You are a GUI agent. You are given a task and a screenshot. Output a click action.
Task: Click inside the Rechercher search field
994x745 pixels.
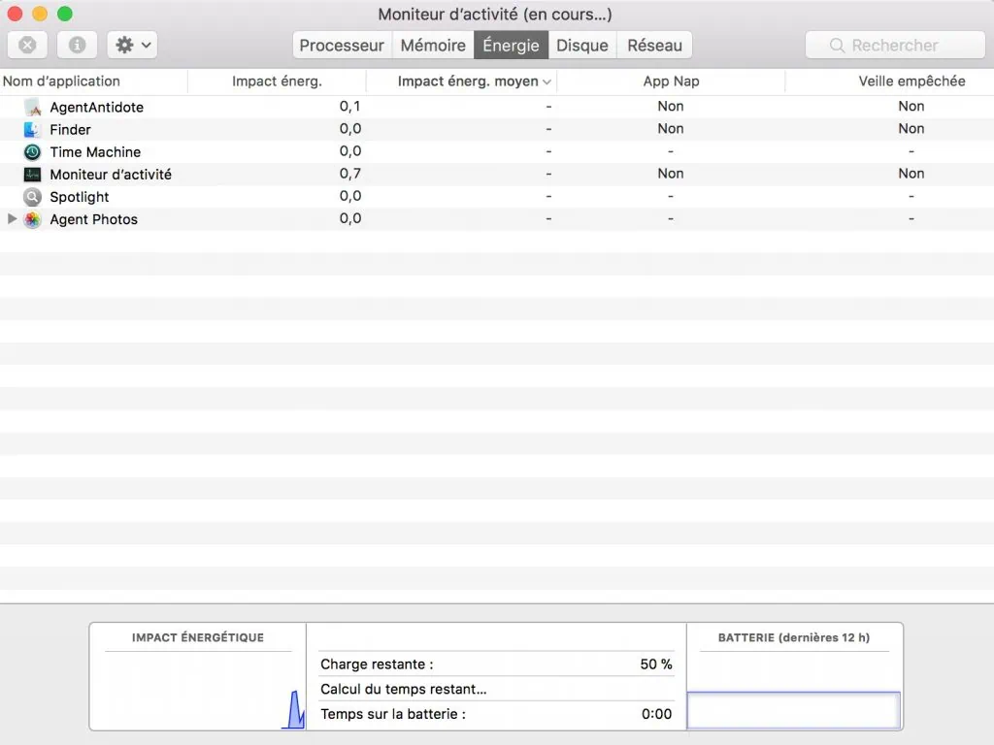click(x=894, y=45)
